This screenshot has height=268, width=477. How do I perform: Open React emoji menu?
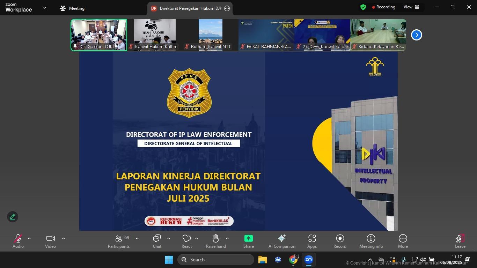click(186, 241)
